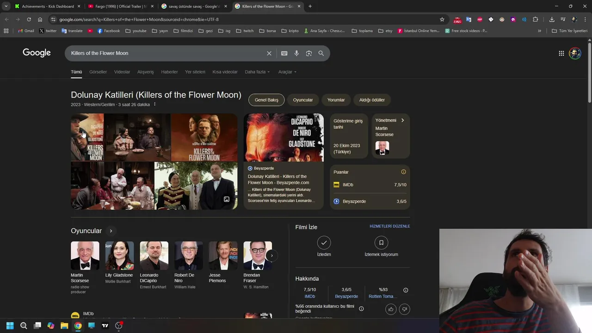Open the info icon beside Puanlar
The image size is (592, 333).
(x=403, y=172)
